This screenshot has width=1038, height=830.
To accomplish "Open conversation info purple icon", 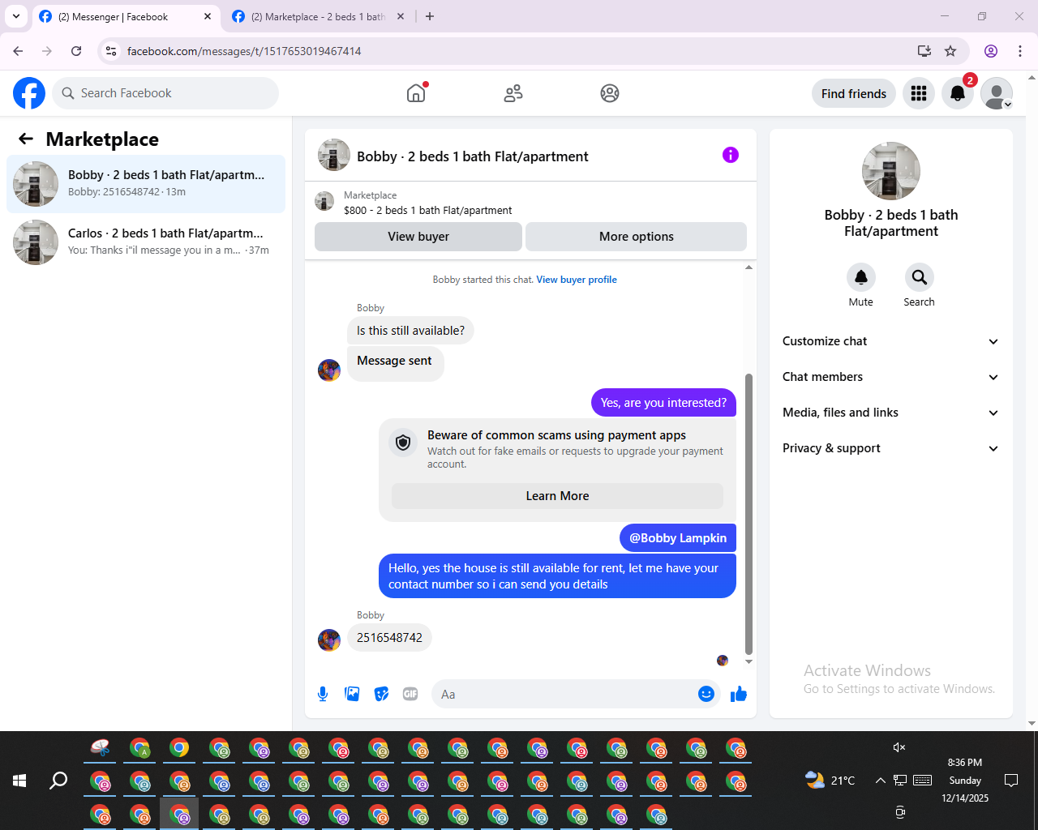I will pyautogui.click(x=731, y=155).
